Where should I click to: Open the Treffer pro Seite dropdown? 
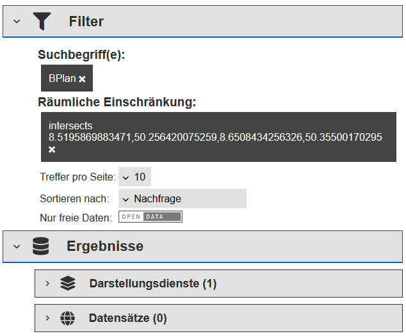[x=134, y=177]
